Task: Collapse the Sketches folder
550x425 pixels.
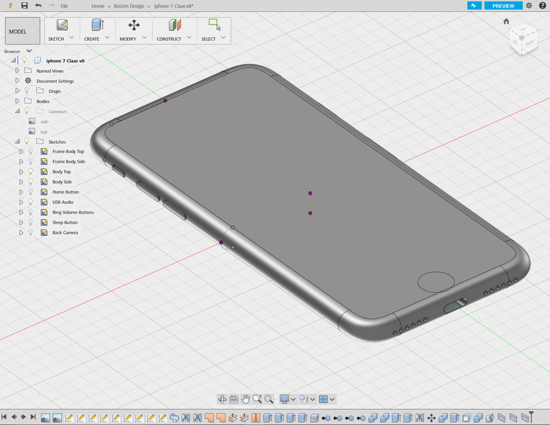Action: click(x=17, y=142)
